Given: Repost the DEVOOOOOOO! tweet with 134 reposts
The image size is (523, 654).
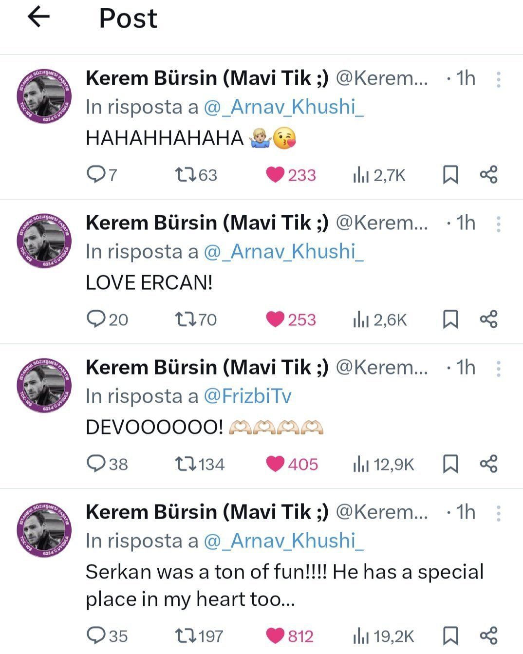Looking at the screenshot, I should coord(186,464).
